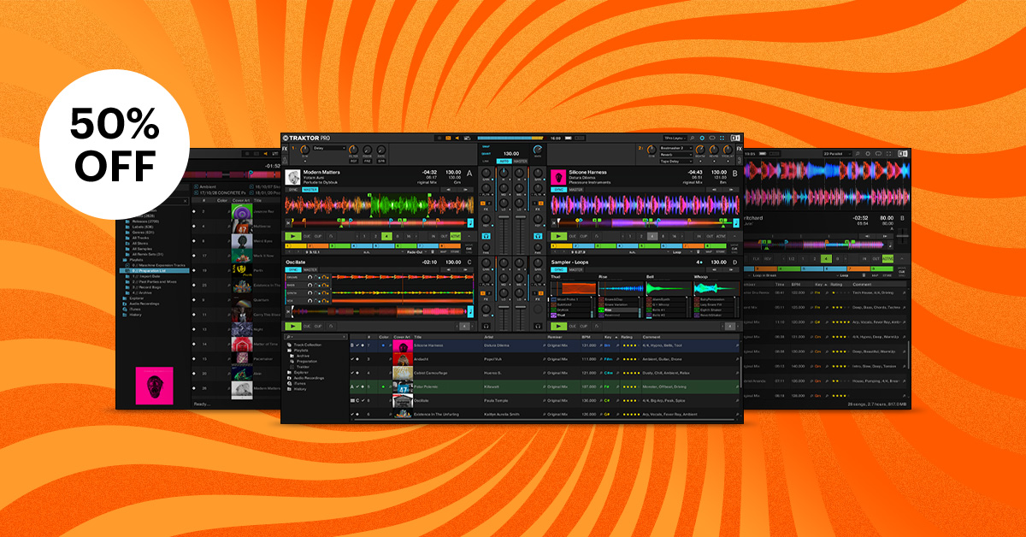Select loop size 4 on Deck A
The width and height of the screenshot is (1026, 537).
coord(386,235)
